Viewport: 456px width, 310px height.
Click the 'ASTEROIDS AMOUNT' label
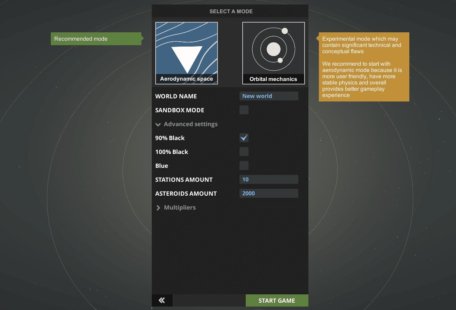186,194
